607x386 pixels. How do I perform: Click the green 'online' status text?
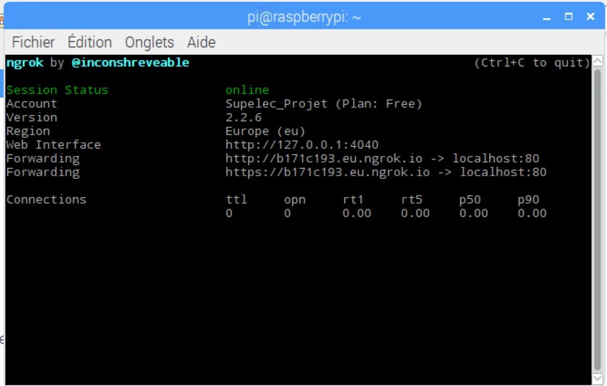click(x=247, y=90)
